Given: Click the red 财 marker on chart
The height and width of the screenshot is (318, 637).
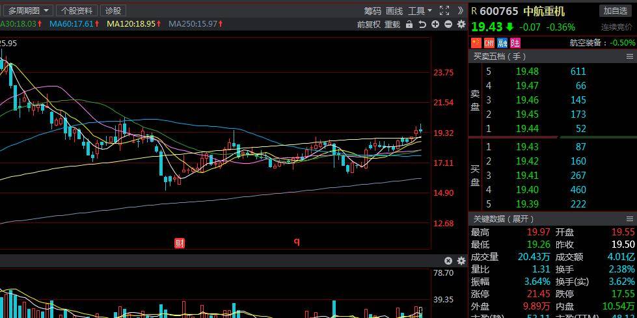Looking at the screenshot, I should coord(179,243).
